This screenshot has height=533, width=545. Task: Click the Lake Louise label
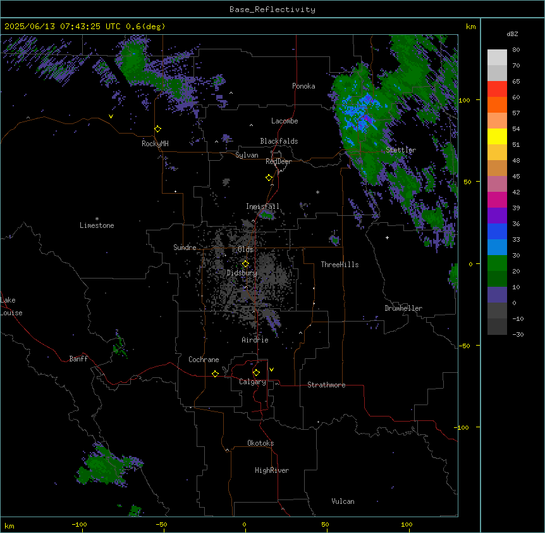pyautogui.click(x=11, y=306)
